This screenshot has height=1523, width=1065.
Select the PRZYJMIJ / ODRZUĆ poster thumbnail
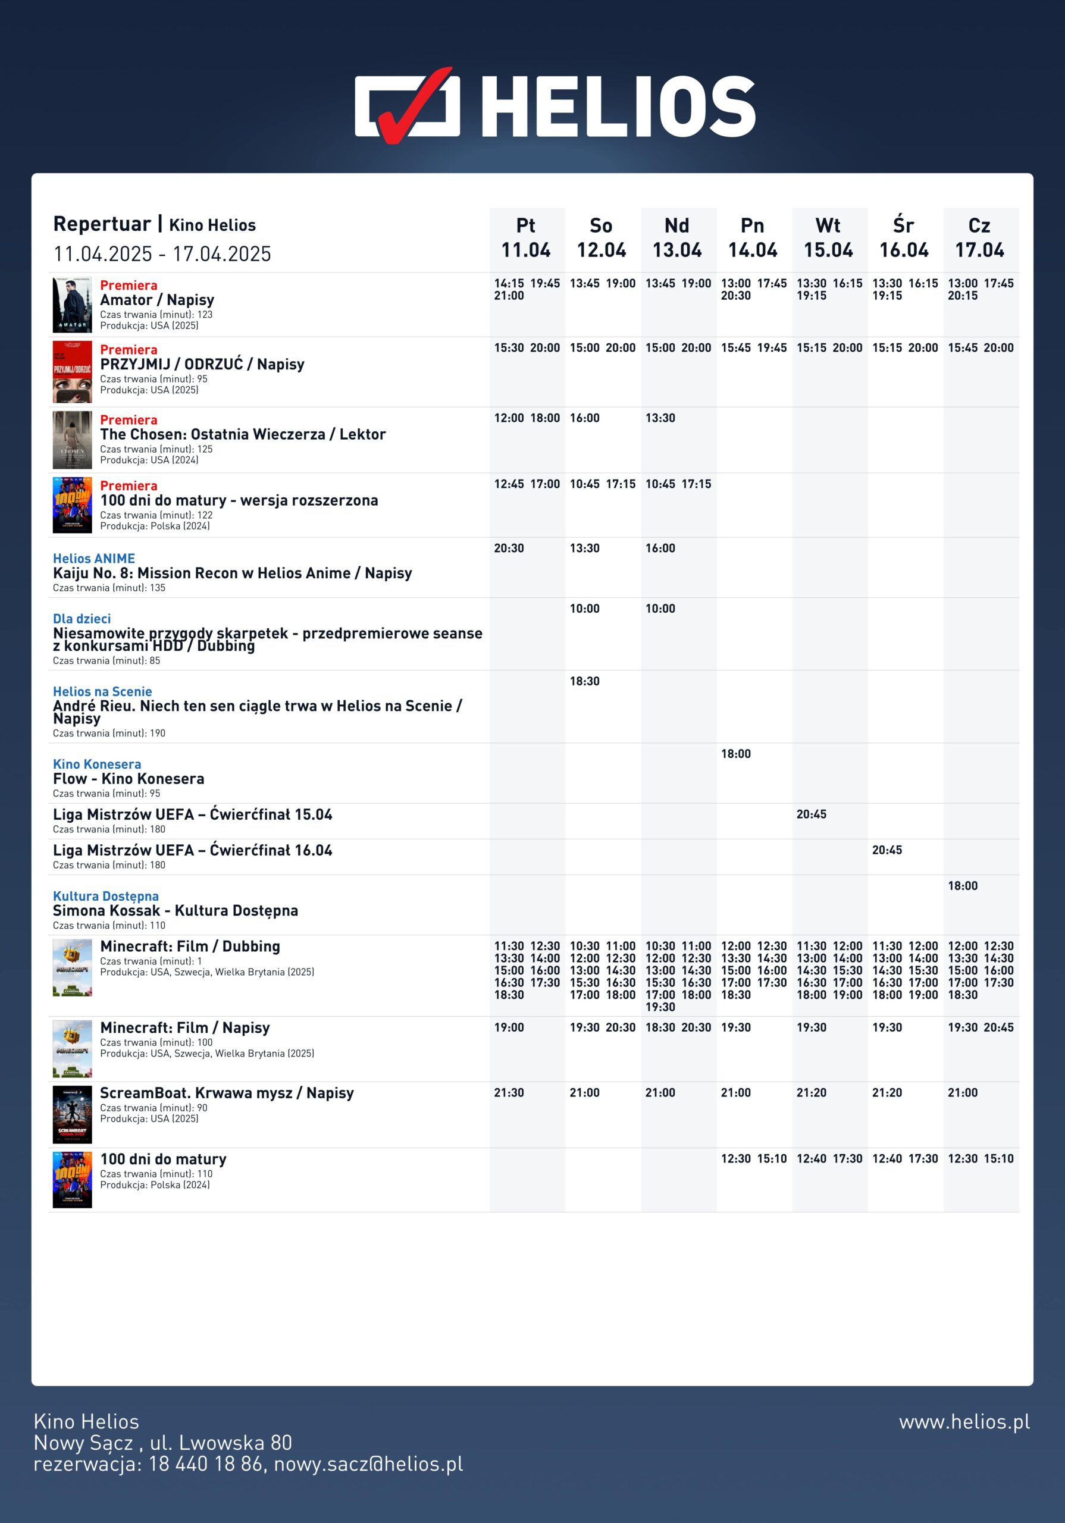(x=73, y=371)
